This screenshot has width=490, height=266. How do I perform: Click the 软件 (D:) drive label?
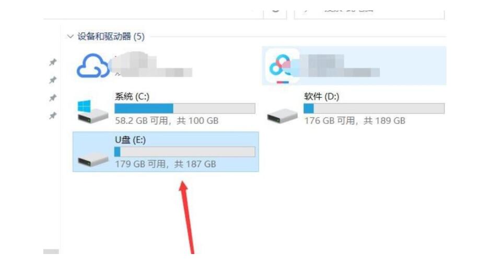(322, 96)
